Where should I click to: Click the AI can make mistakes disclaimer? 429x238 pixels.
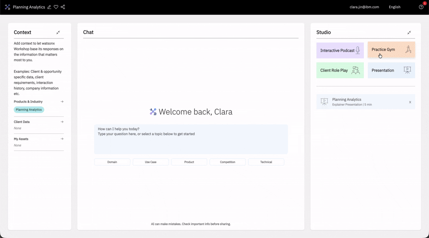click(191, 224)
